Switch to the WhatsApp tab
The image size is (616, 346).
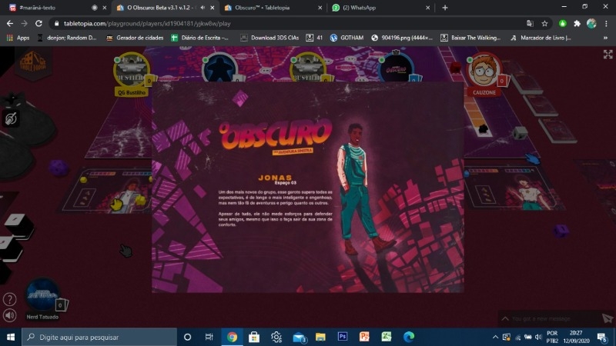381,8
